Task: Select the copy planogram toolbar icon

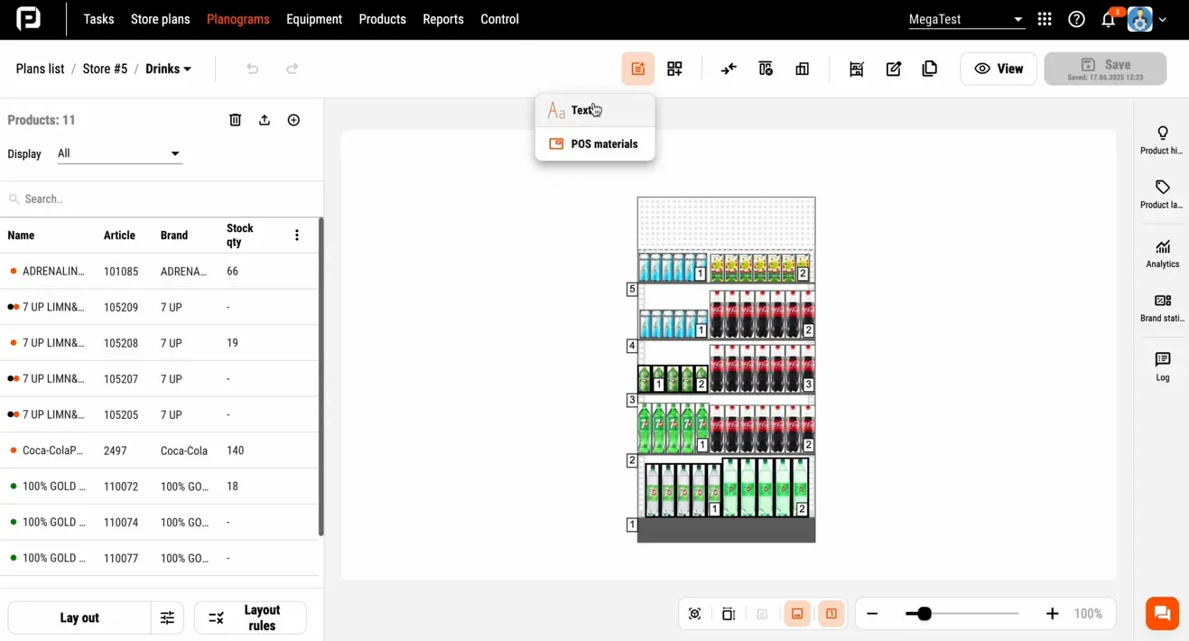Action: 929,68
